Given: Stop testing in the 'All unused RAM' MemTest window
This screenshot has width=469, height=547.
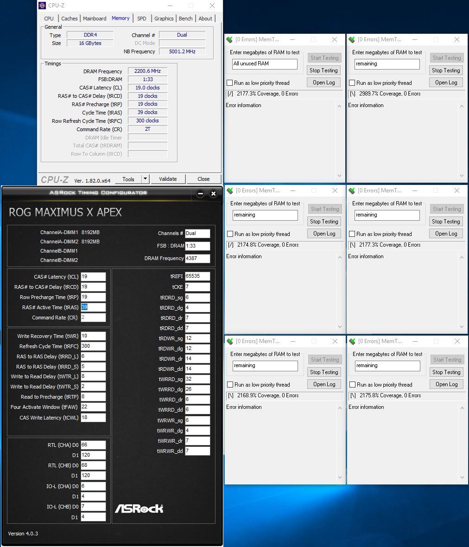Looking at the screenshot, I should pyautogui.click(x=323, y=70).
